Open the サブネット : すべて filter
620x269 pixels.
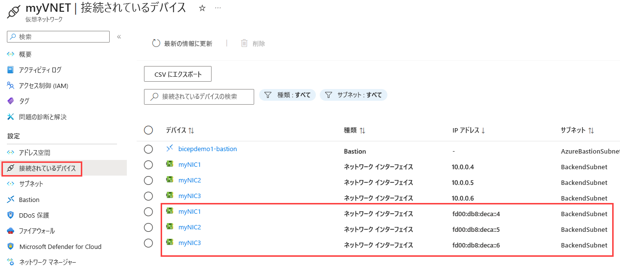coord(354,95)
